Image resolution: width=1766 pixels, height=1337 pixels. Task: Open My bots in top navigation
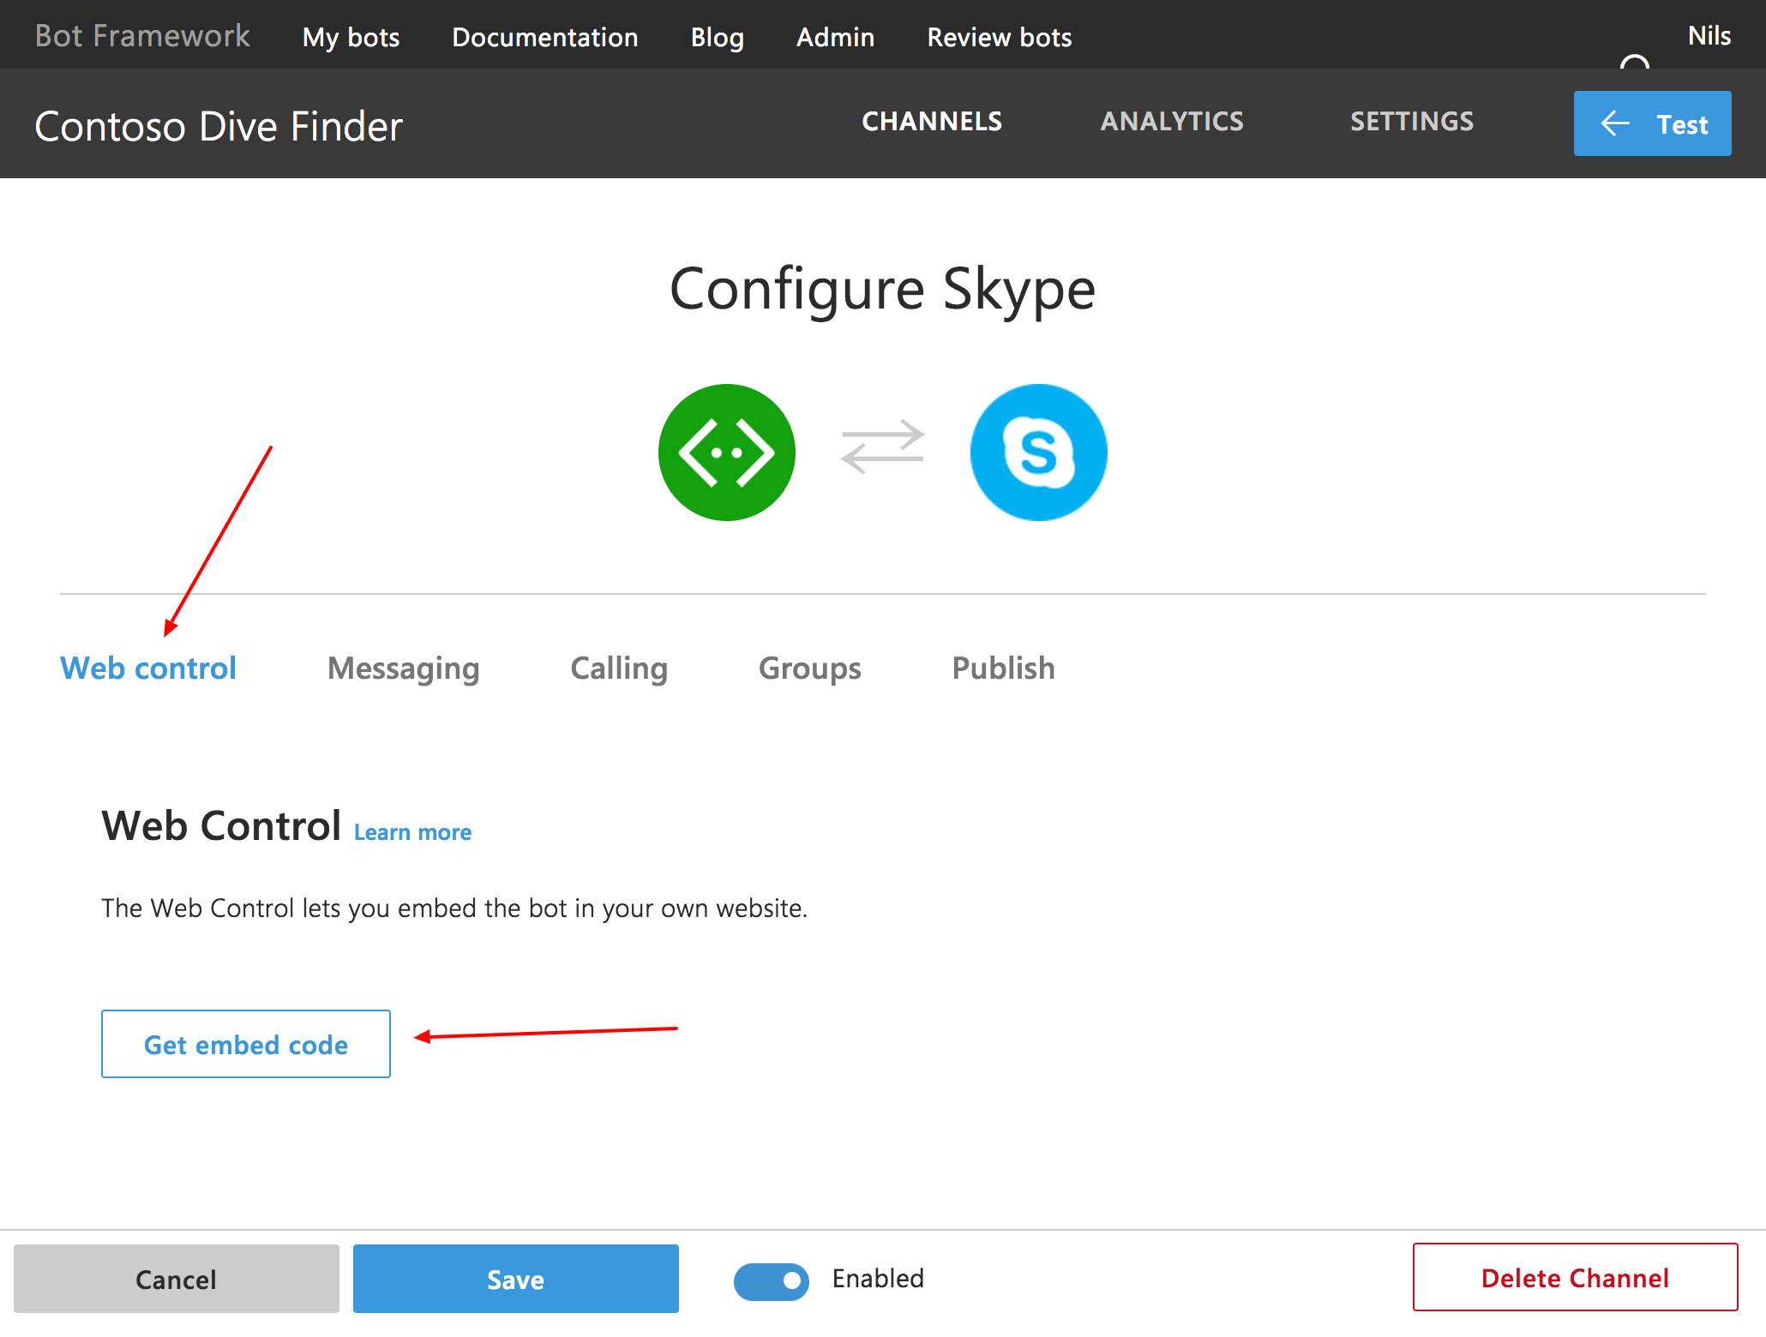(351, 38)
